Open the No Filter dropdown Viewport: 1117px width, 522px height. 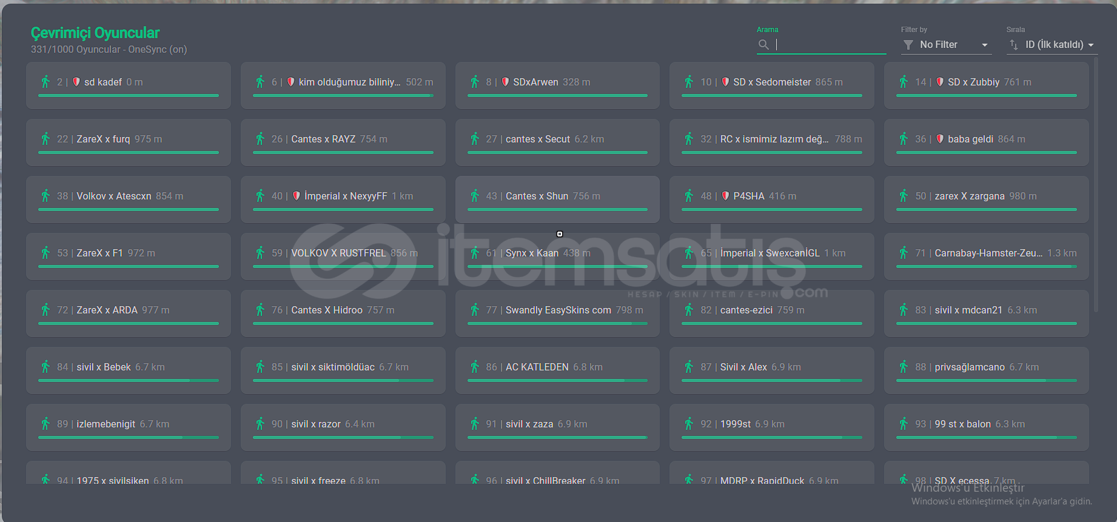945,45
